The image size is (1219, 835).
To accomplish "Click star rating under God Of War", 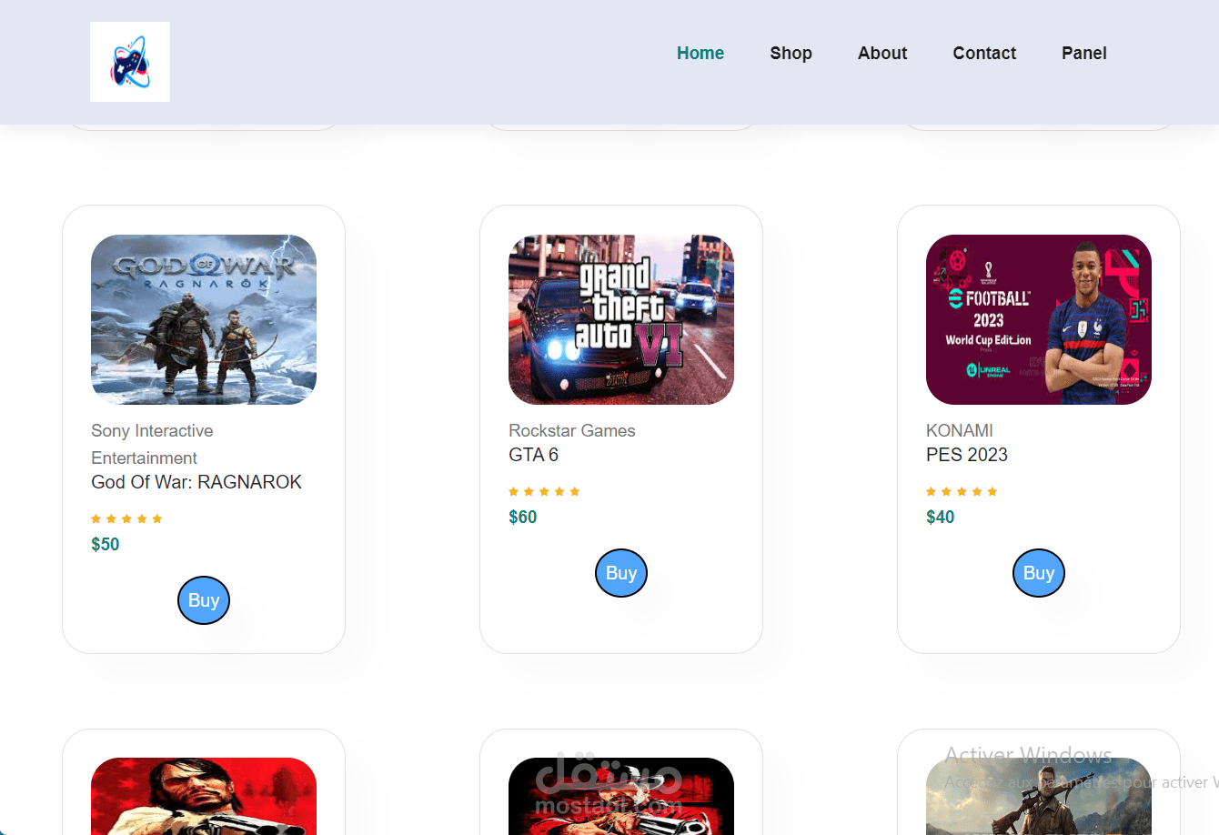I will pyautogui.click(x=126, y=518).
